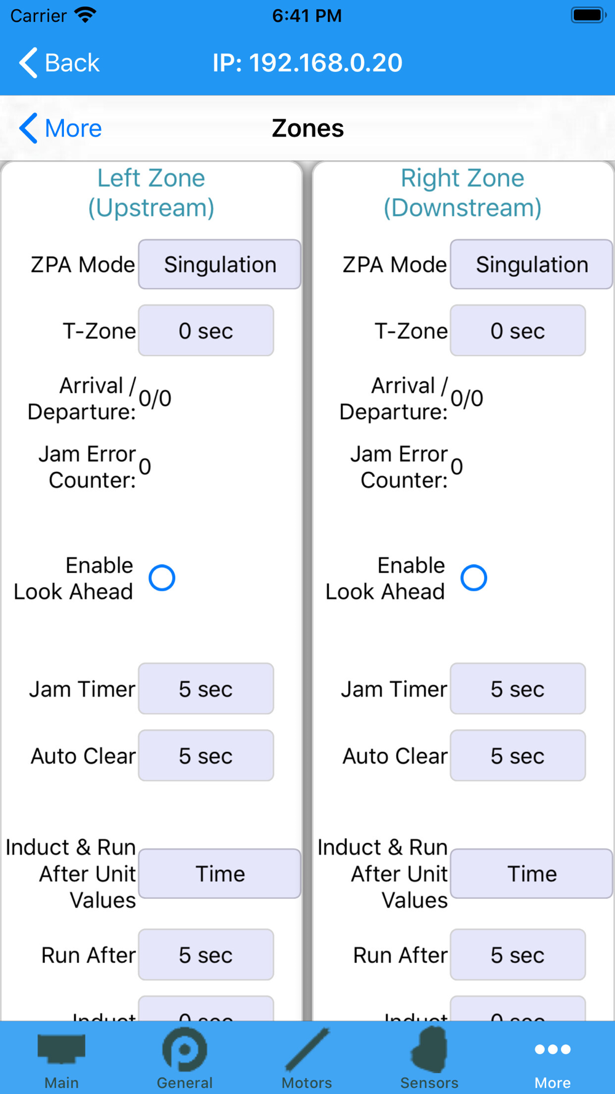Edit Left Zone T-Zone value
This screenshot has width=615, height=1094.
[206, 331]
